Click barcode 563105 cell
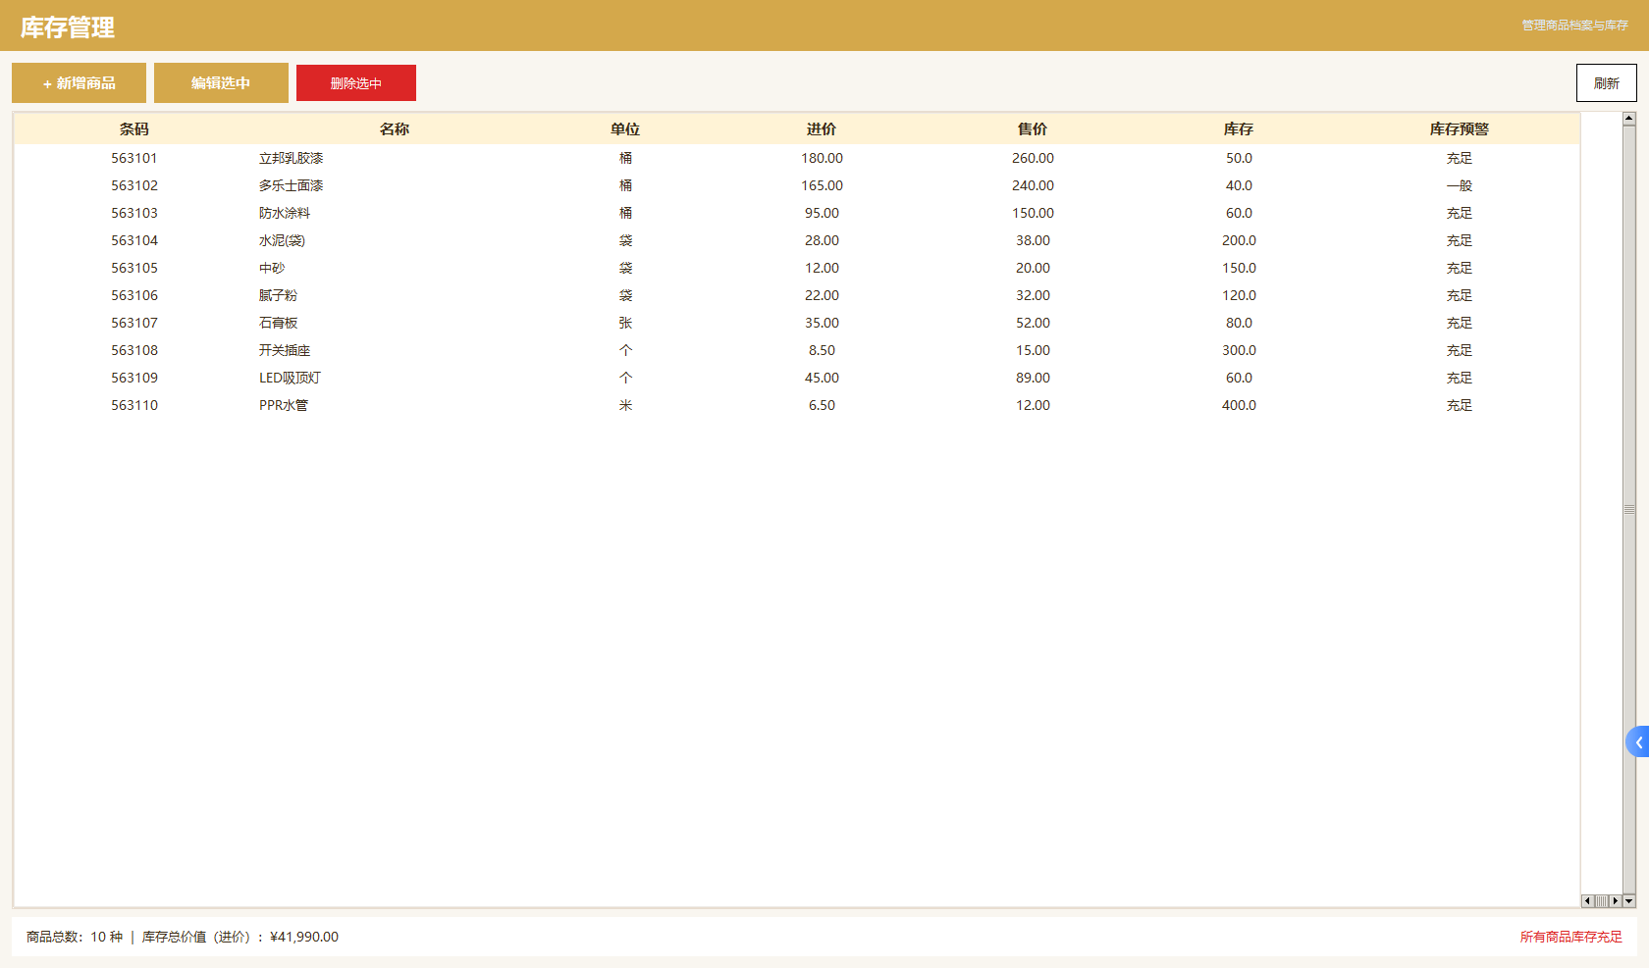The height and width of the screenshot is (968, 1649). click(x=134, y=268)
